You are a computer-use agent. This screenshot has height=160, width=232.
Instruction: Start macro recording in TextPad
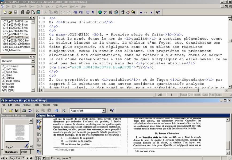(141, 12)
